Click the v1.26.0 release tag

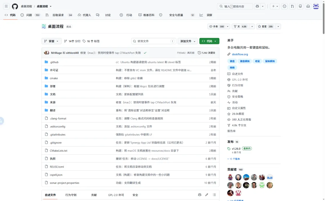pos(236,149)
